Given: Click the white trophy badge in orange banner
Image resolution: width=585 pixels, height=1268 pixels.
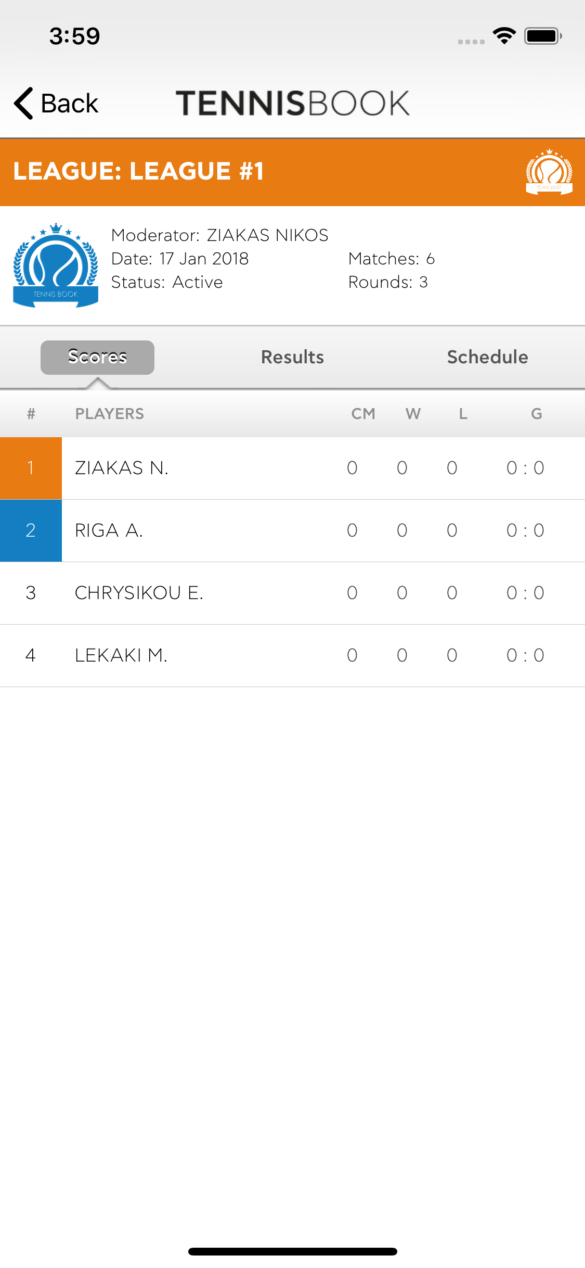Looking at the screenshot, I should click(549, 172).
